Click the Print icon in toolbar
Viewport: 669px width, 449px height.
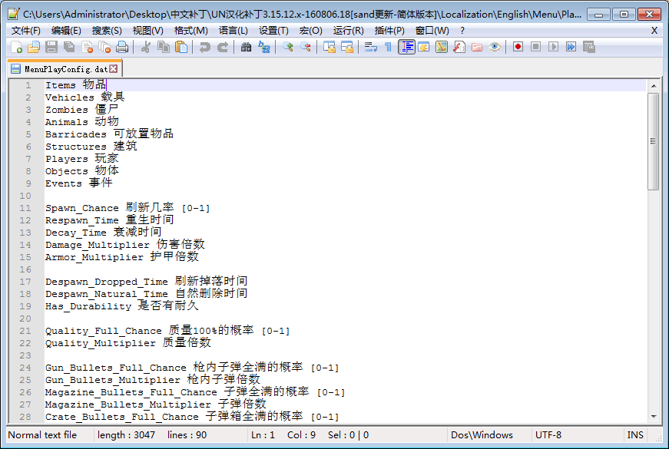pyautogui.click(x=122, y=47)
